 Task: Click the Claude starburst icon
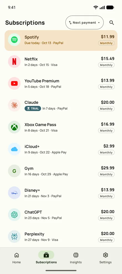coord(14,105)
